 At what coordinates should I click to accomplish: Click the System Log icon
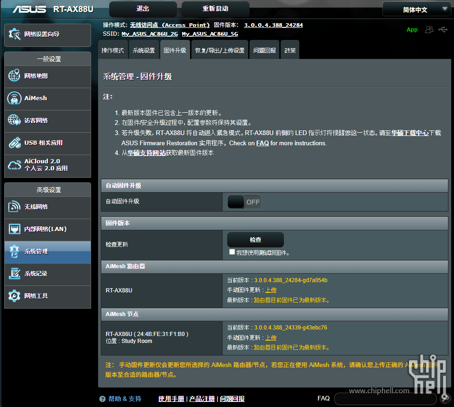14,273
